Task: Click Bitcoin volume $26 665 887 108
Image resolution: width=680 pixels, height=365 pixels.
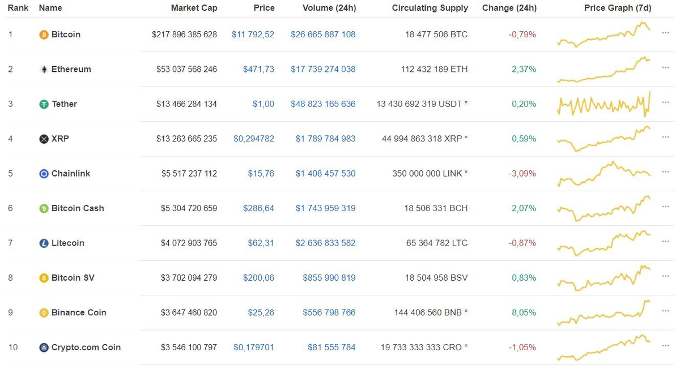Action: pos(323,35)
